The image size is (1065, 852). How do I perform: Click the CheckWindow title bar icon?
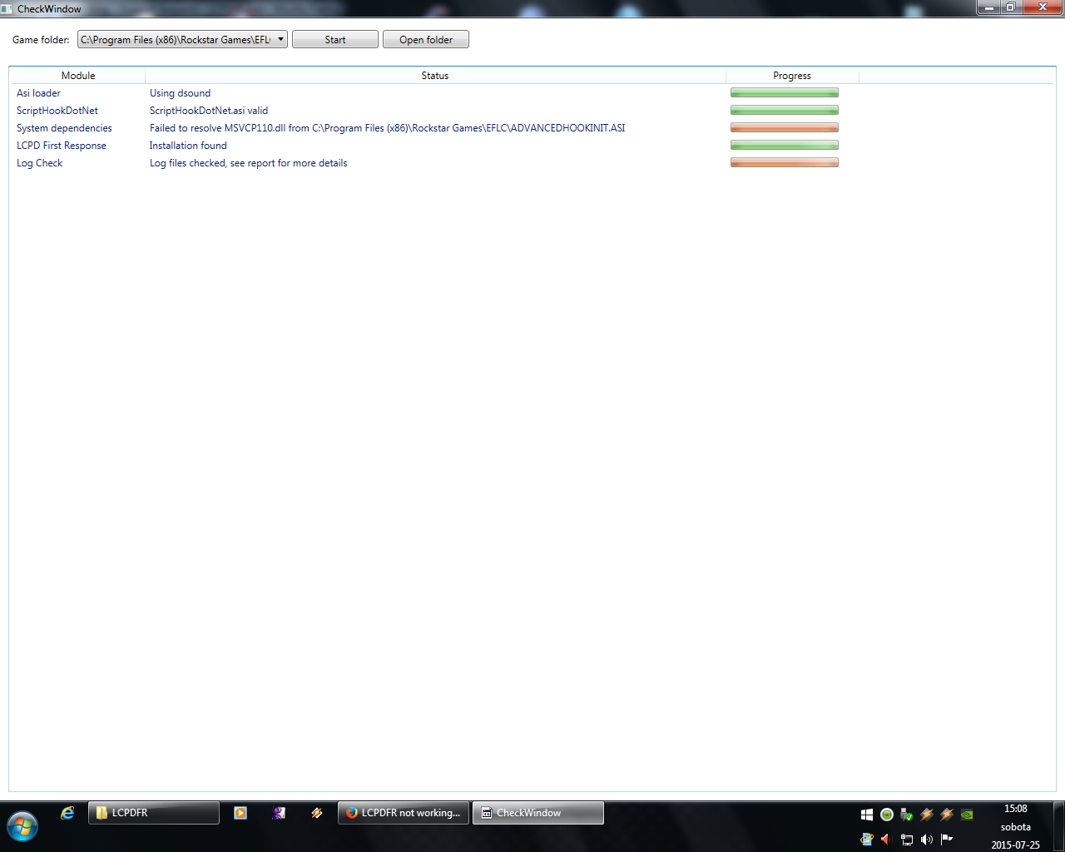[x=7, y=8]
